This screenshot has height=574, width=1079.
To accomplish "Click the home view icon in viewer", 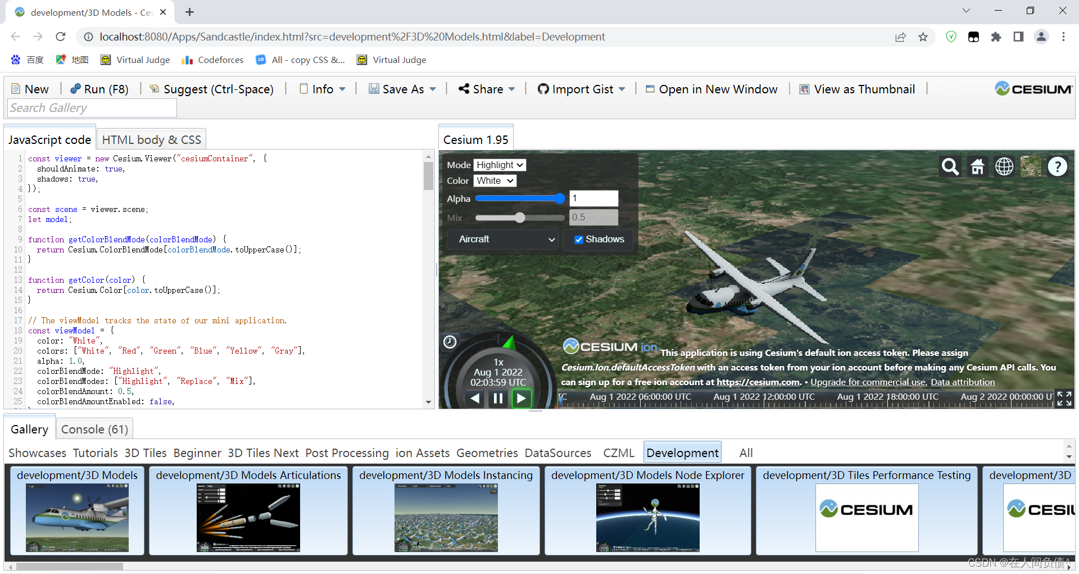I will 977,167.
